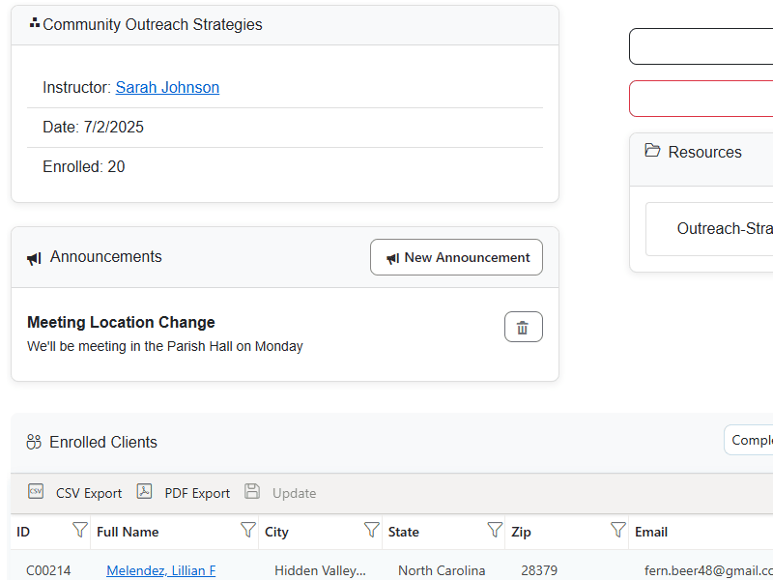This screenshot has height=580, width=773.
Task: Click the empty outlined button at top right
Action: coord(701,46)
